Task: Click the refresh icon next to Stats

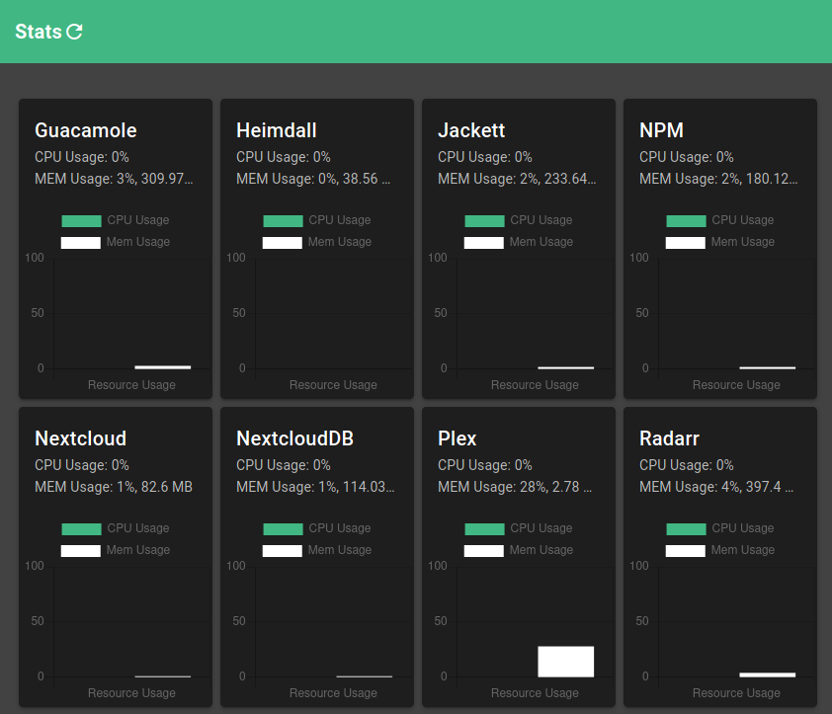Action: pyautogui.click(x=75, y=32)
